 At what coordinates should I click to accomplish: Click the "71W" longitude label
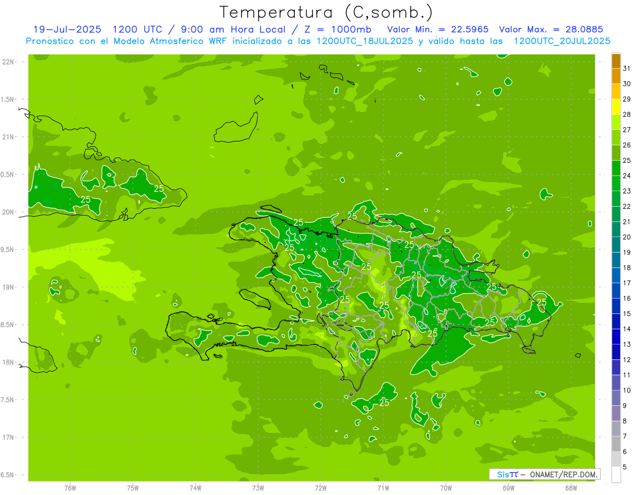pos(383,488)
